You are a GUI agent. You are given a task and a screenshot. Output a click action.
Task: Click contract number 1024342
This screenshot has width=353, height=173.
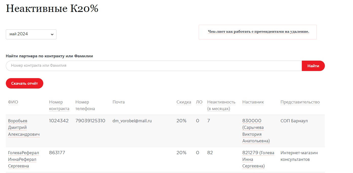[59, 121]
